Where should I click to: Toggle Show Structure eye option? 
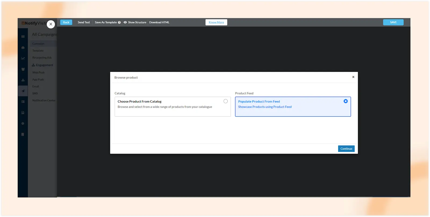point(135,23)
